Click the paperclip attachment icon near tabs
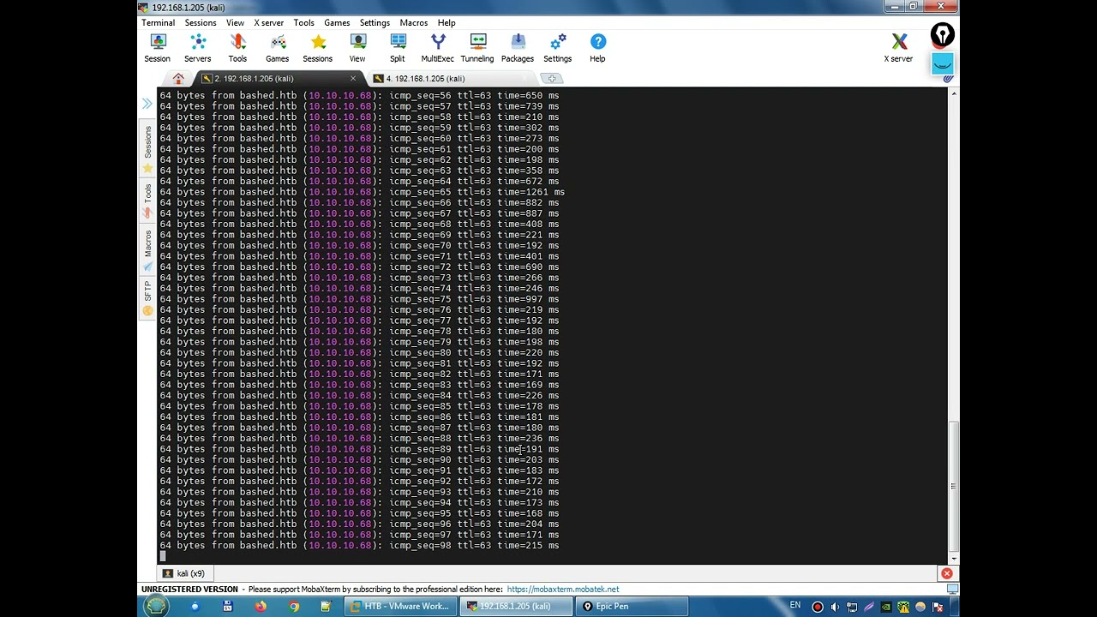The height and width of the screenshot is (617, 1097). point(949,78)
